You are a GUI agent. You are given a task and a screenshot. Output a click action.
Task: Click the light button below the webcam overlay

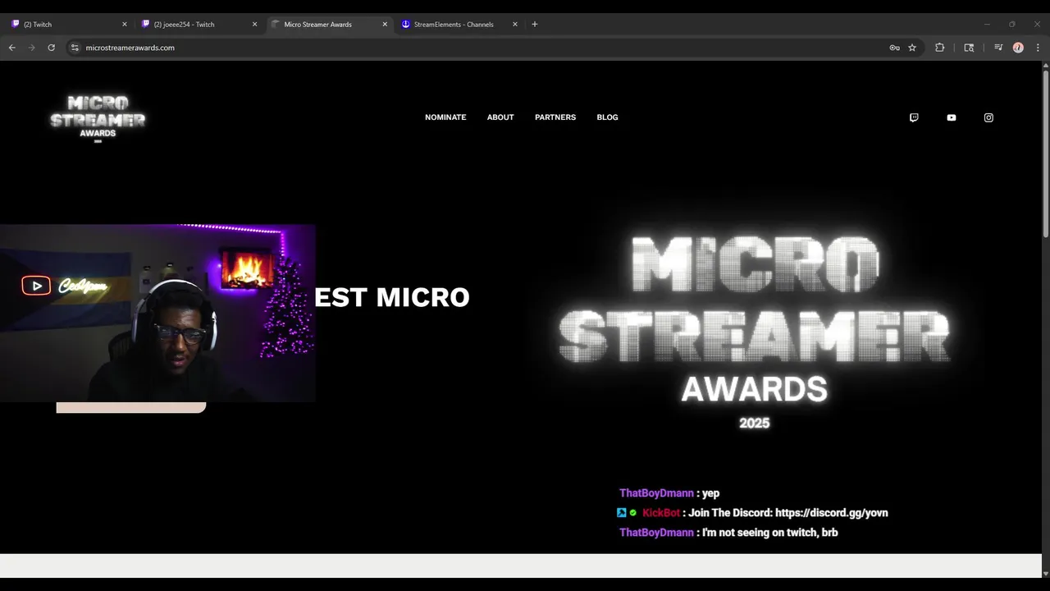(131, 407)
